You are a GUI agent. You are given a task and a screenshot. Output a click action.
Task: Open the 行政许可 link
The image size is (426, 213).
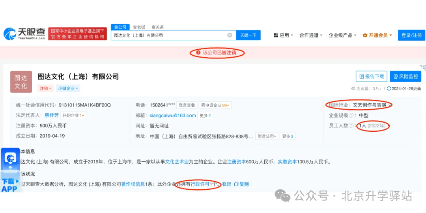[200, 184]
